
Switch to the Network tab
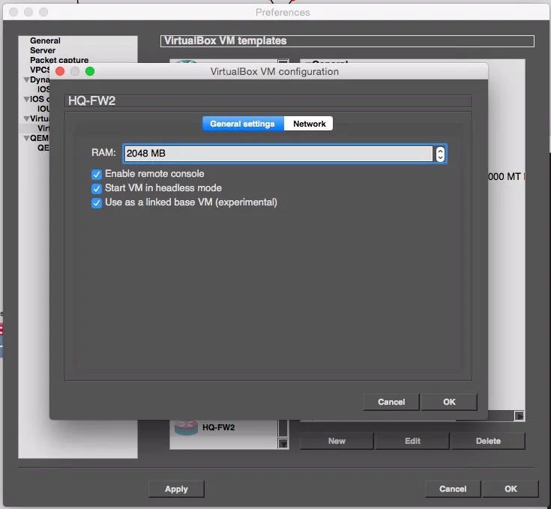tap(309, 124)
